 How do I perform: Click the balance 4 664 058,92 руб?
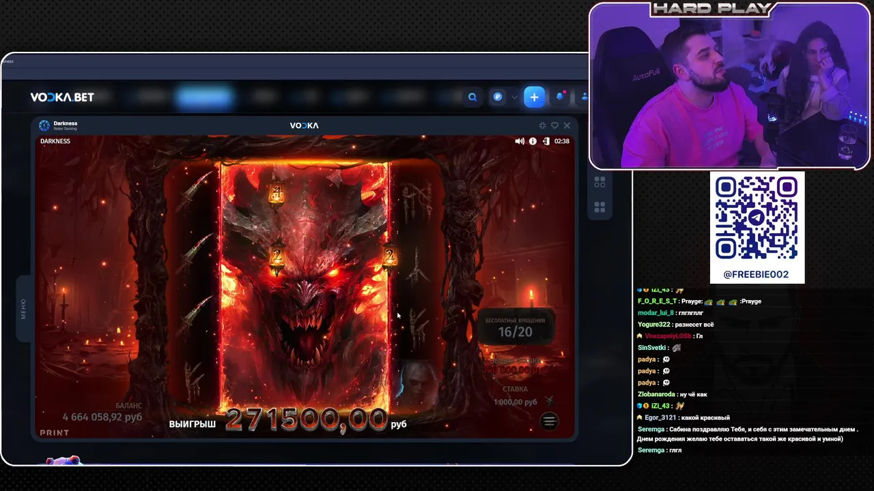(x=102, y=416)
